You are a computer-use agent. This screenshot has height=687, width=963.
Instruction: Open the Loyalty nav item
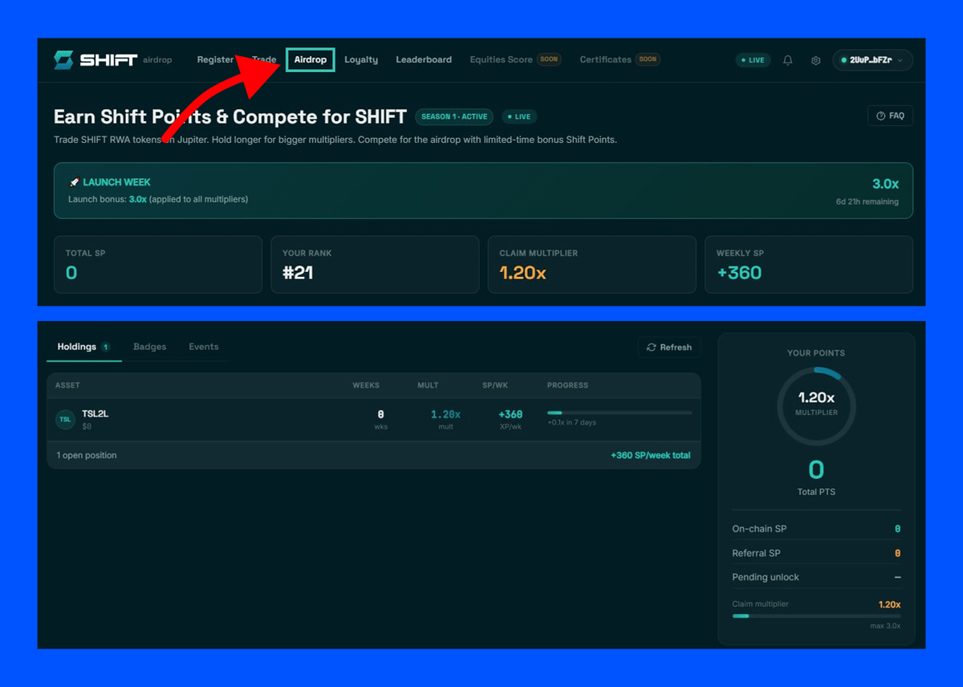361,59
